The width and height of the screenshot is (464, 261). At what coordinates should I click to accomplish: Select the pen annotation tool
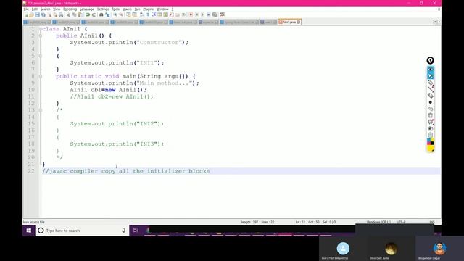tap(430, 83)
